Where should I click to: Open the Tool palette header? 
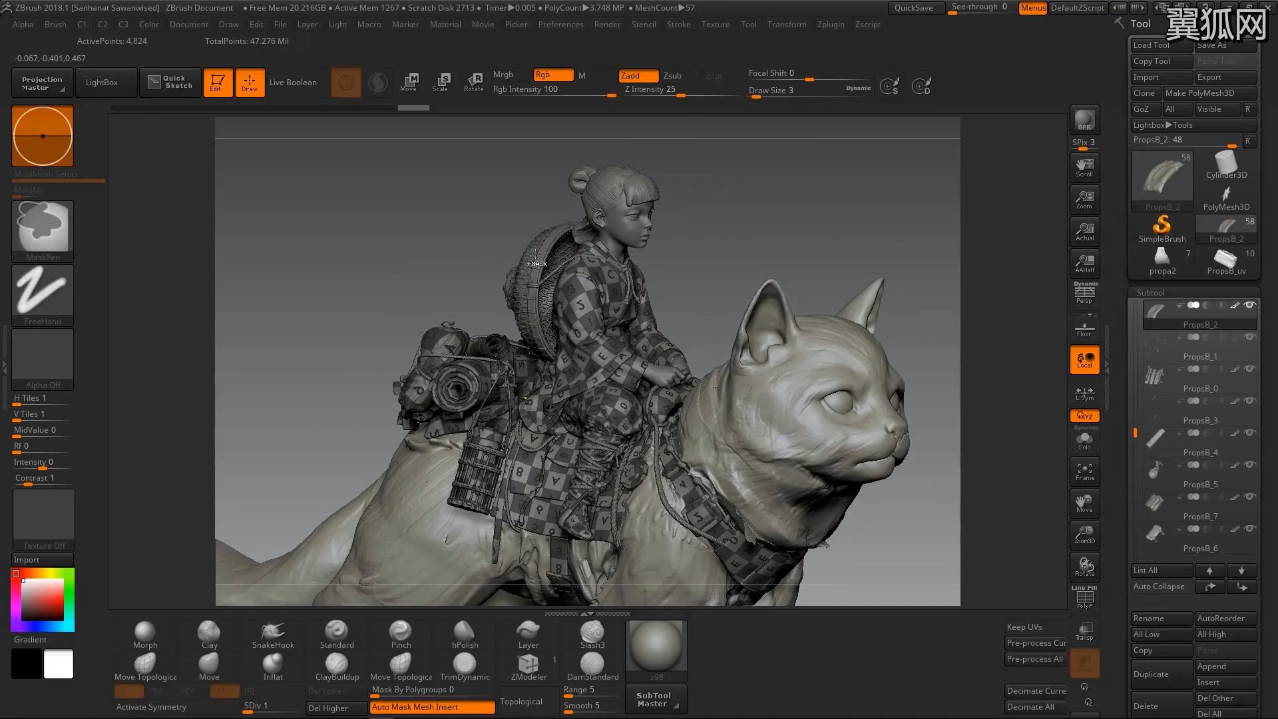[1140, 24]
